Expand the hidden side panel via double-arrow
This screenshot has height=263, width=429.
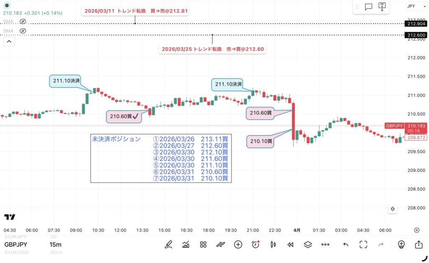click(x=393, y=208)
